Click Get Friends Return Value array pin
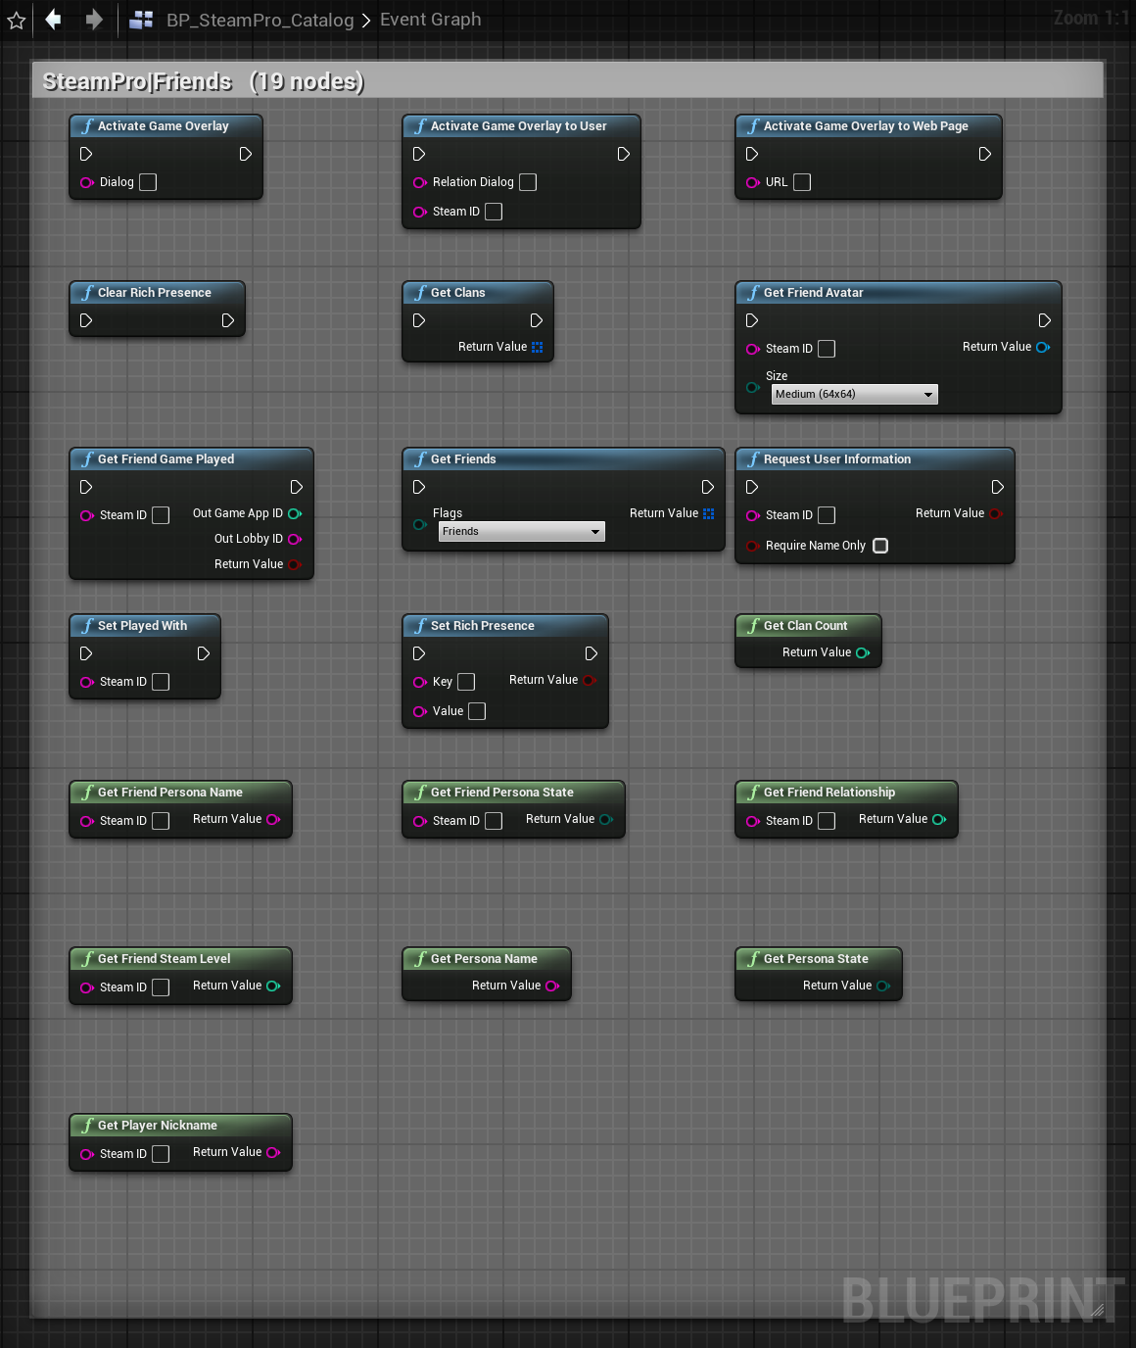The height and width of the screenshot is (1348, 1136). point(708,513)
